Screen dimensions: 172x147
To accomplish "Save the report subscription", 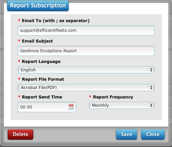I will 126,134.
